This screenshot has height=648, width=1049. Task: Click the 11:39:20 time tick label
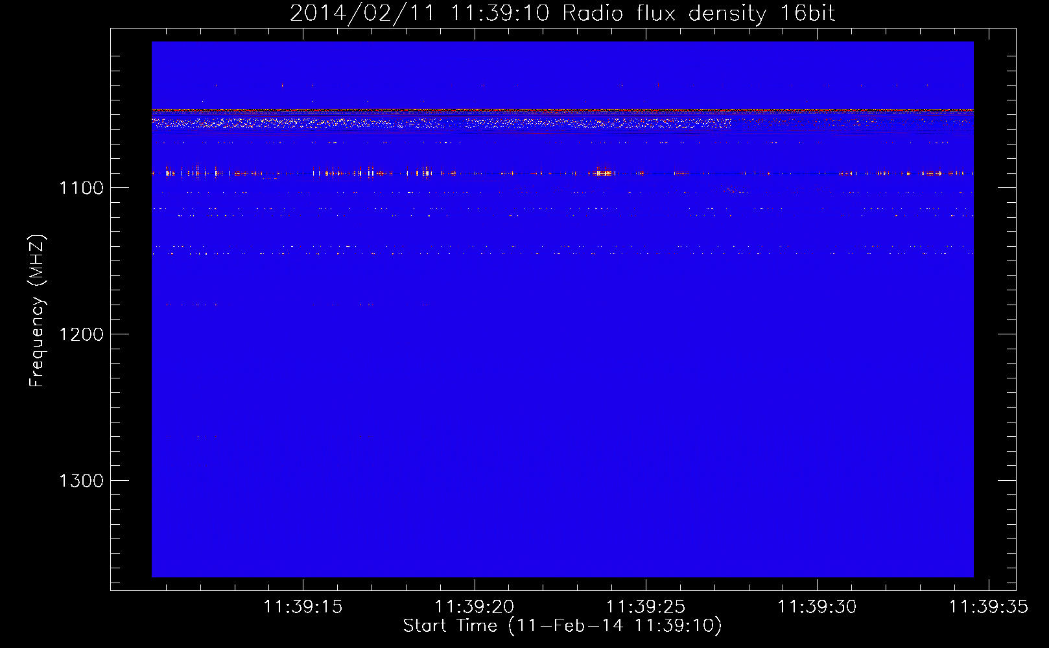475,607
